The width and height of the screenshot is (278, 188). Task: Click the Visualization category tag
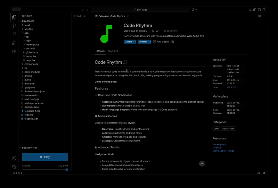click(228, 129)
